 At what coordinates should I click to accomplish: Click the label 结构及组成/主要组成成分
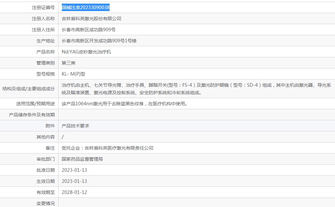29,89
